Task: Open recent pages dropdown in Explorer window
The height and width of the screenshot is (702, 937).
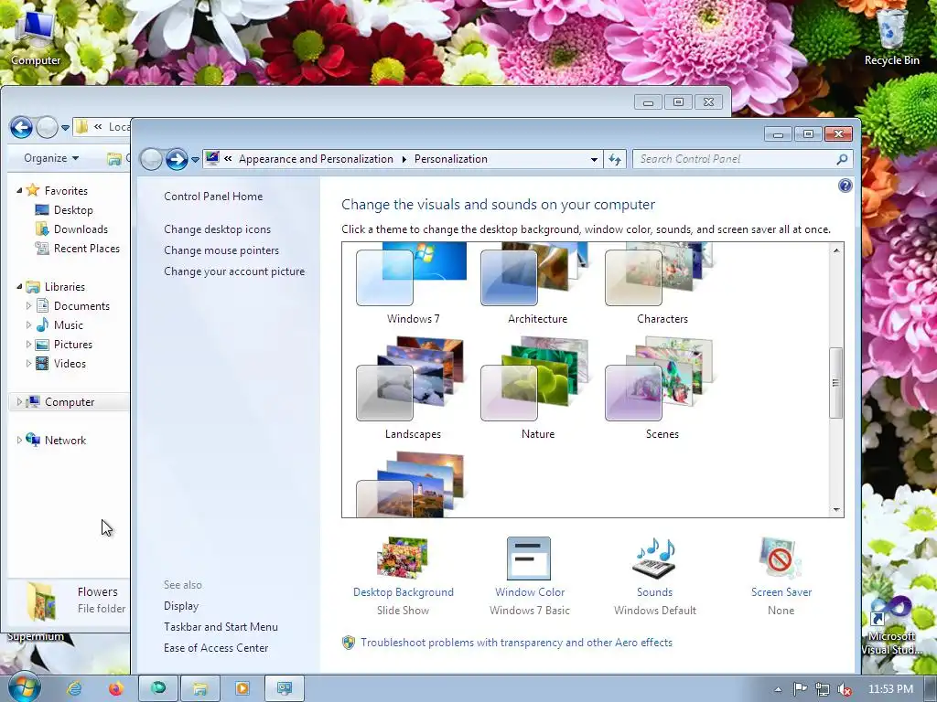Action: click(65, 127)
